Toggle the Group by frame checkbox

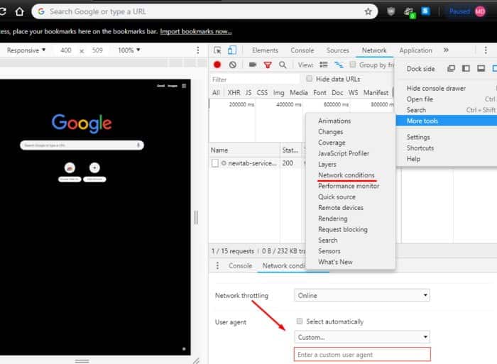pyautogui.click(x=352, y=65)
